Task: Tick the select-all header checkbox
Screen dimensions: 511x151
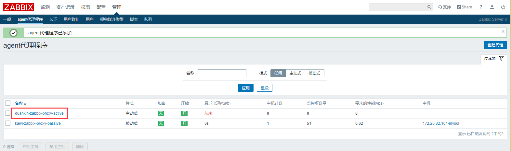Action: point(8,103)
